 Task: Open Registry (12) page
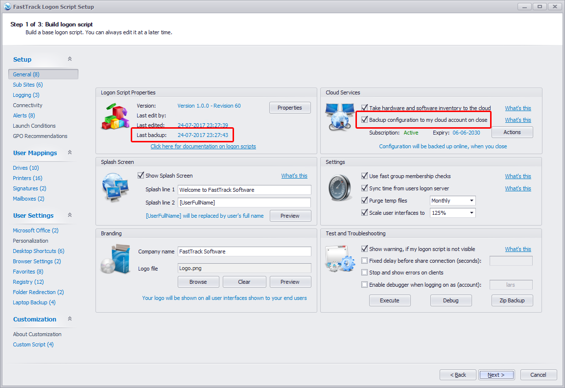28,282
